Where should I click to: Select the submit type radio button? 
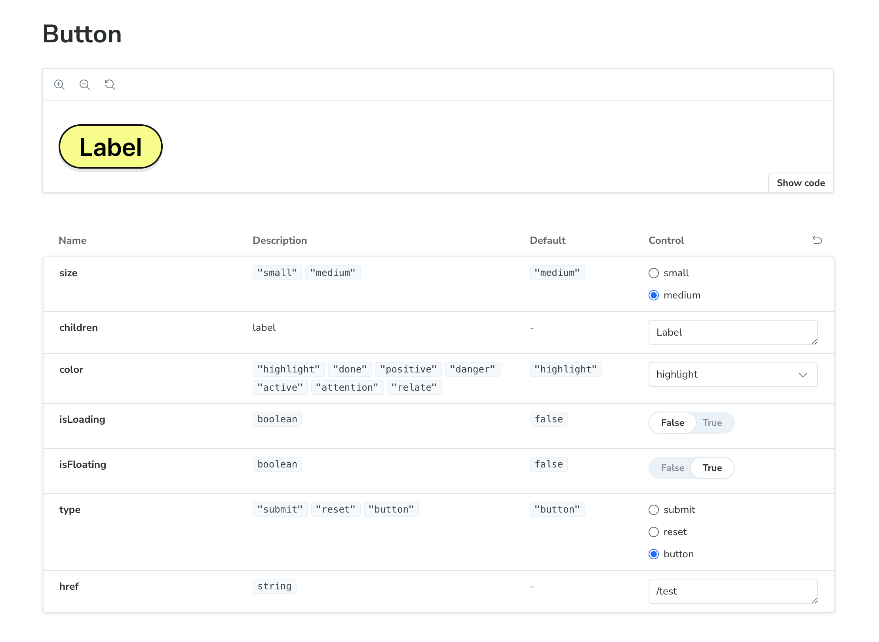tap(653, 510)
